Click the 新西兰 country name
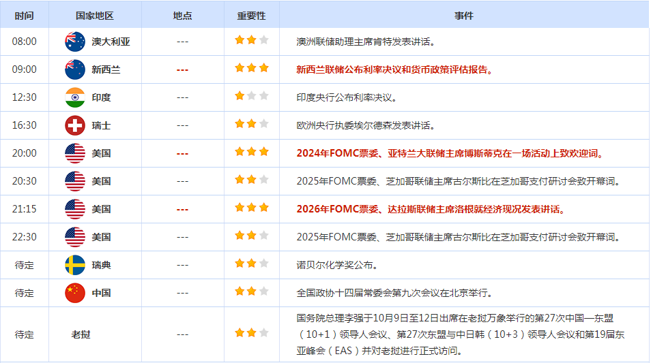This screenshot has height=363, width=651. click(x=106, y=69)
